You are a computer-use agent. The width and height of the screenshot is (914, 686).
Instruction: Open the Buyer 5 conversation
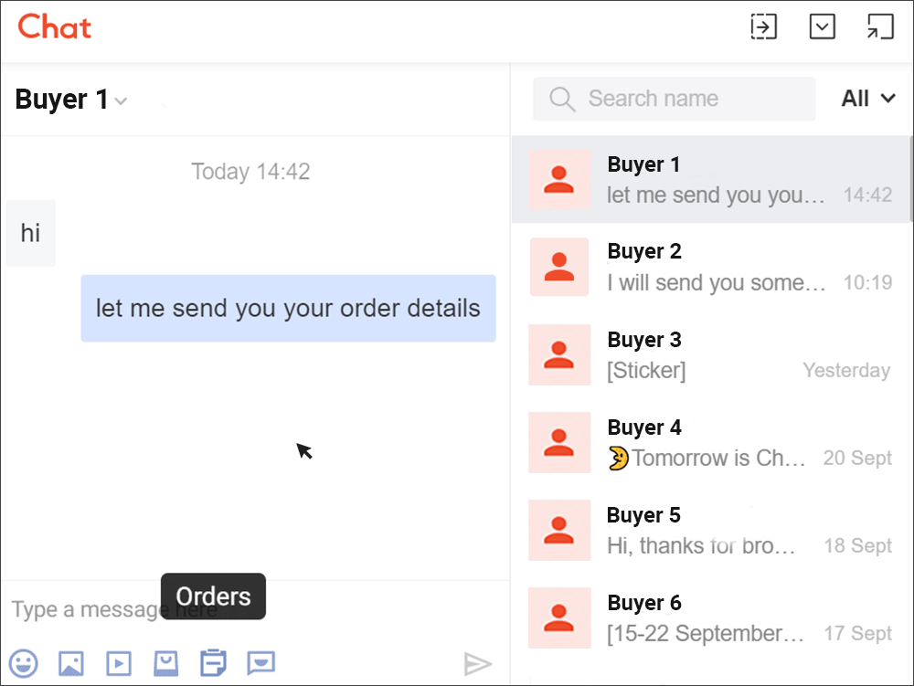713,530
